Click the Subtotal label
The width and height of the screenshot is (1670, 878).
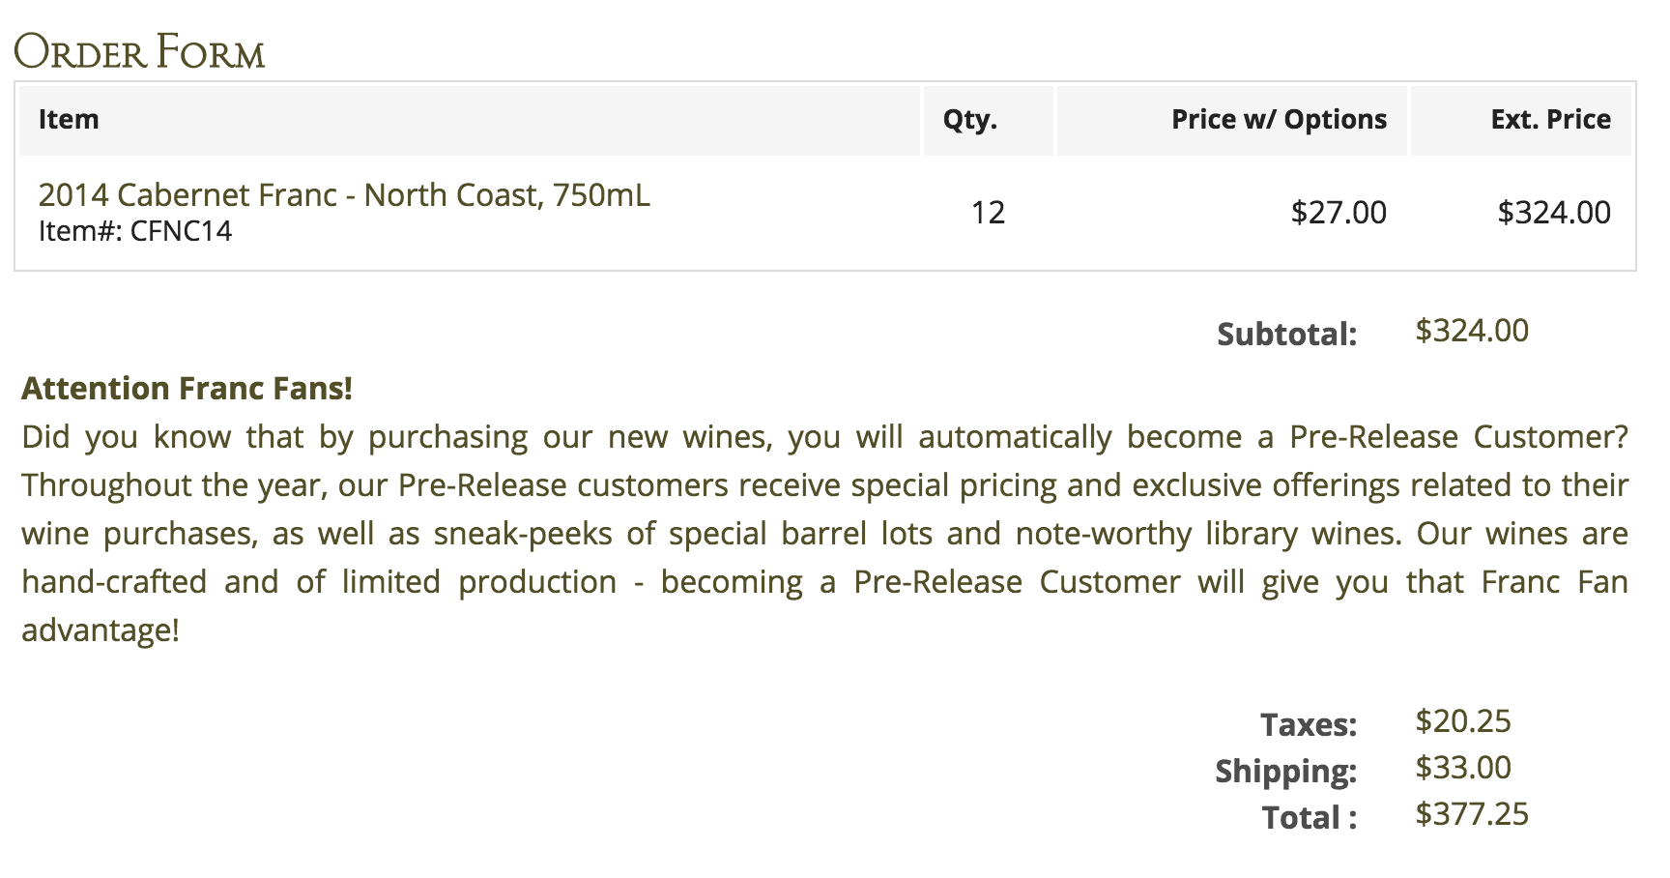pyautogui.click(x=1286, y=334)
